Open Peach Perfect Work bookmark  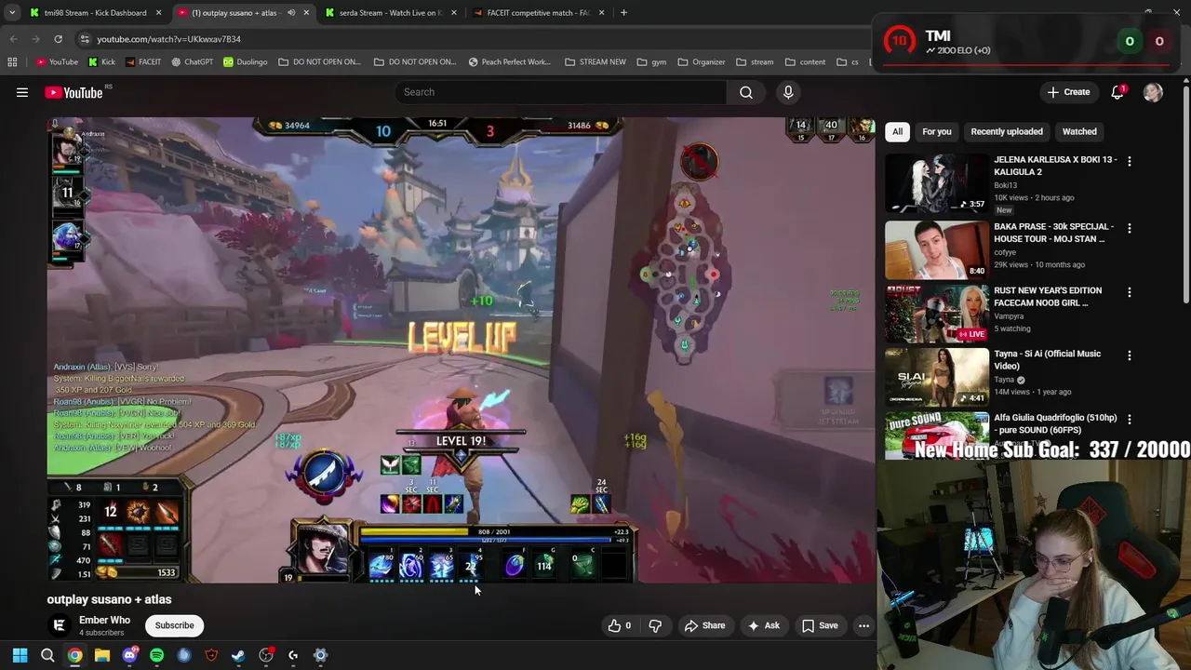510,62
